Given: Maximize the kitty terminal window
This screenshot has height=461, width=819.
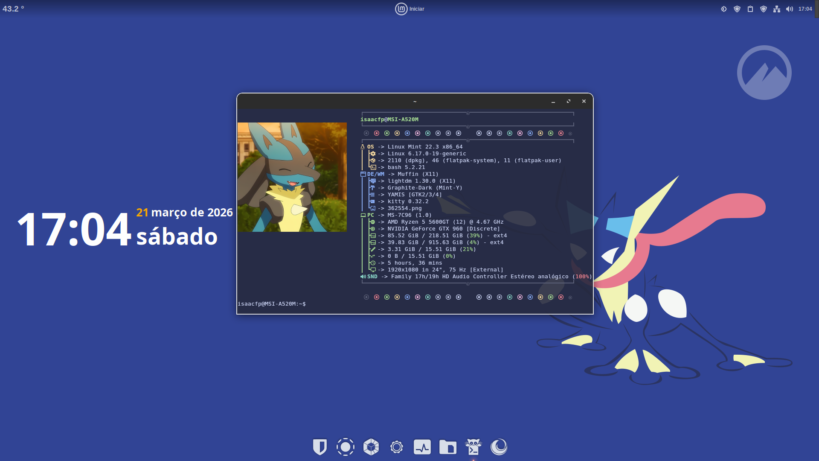Looking at the screenshot, I should [569, 102].
